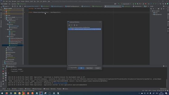Image resolution: width=169 pixels, height=95 pixels.
Task: Click the build hammer icon
Action: 119,4
